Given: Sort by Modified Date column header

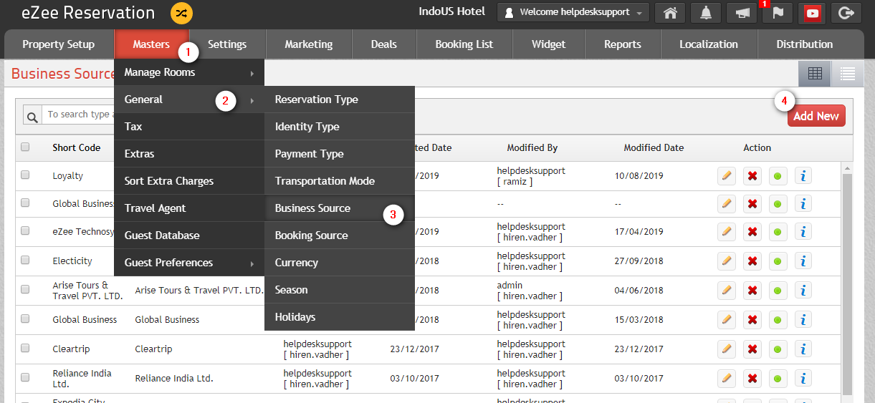Looking at the screenshot, I should pyautogui.click(x=654, y=147).
